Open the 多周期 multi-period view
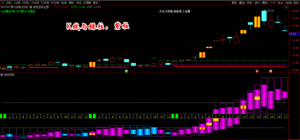The width and height of the screenshot is (300, 140). [87, 3]
